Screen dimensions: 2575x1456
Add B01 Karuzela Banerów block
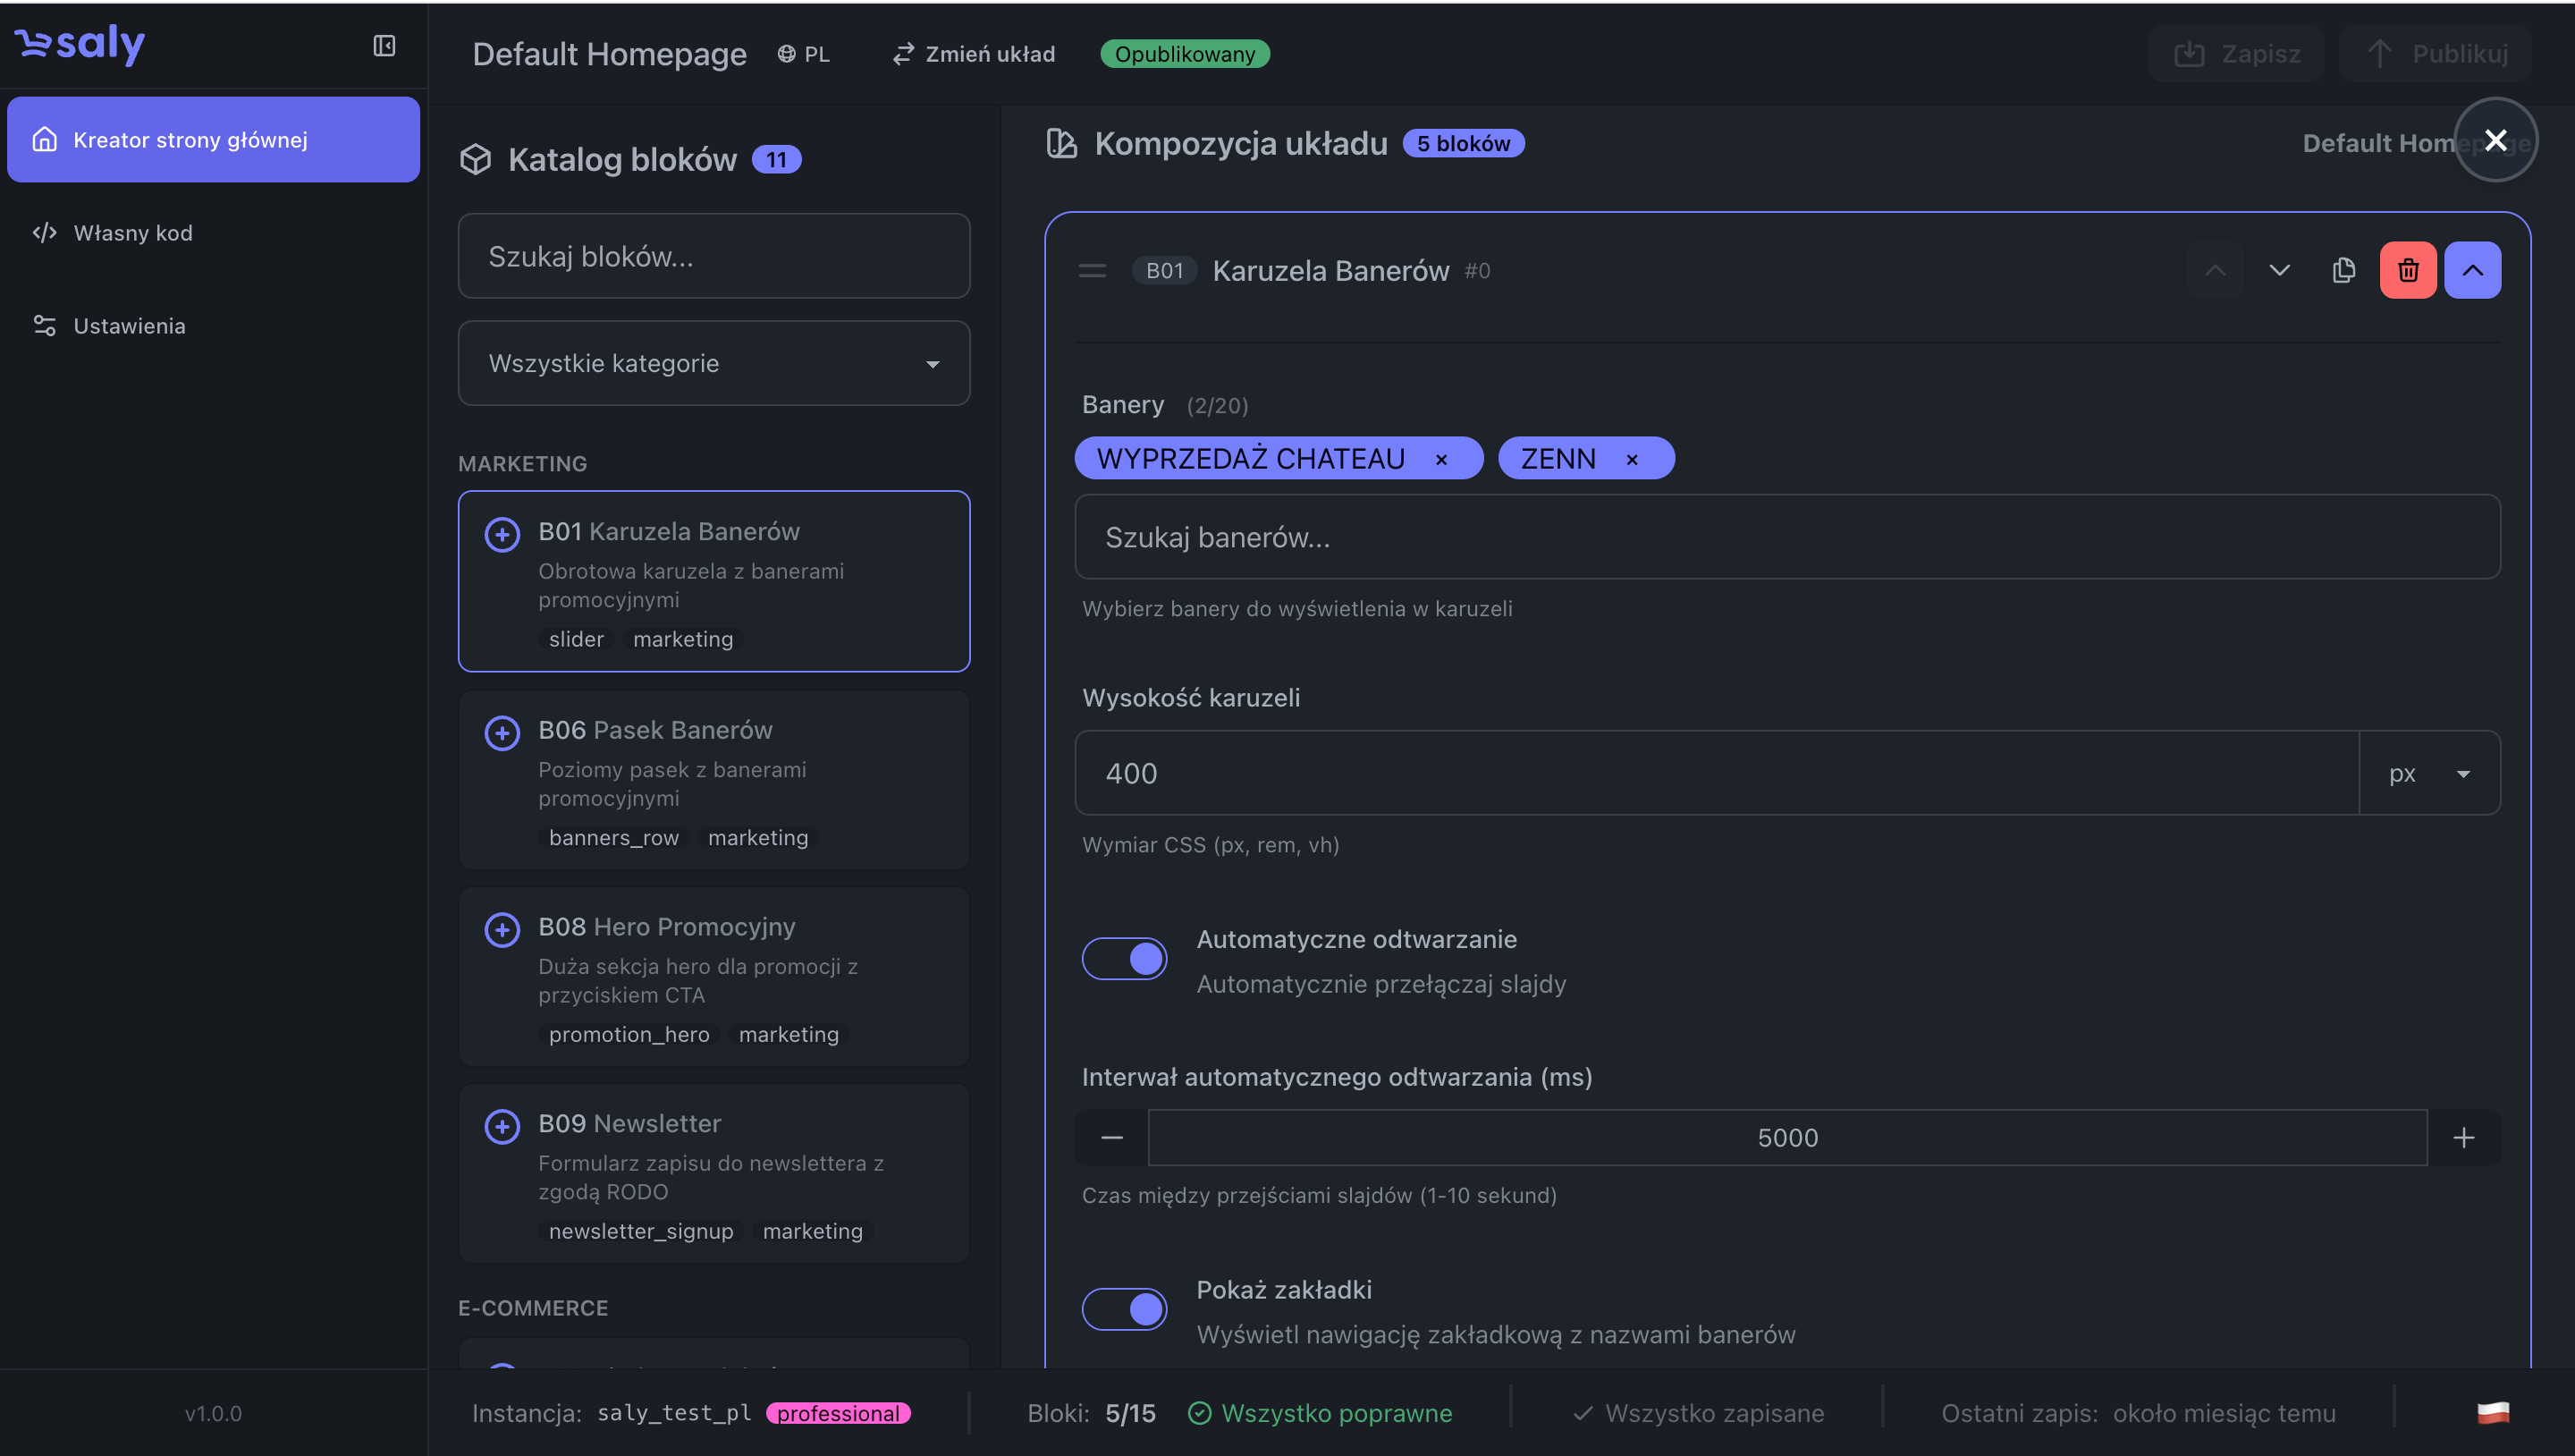click(x=502, y=534)
